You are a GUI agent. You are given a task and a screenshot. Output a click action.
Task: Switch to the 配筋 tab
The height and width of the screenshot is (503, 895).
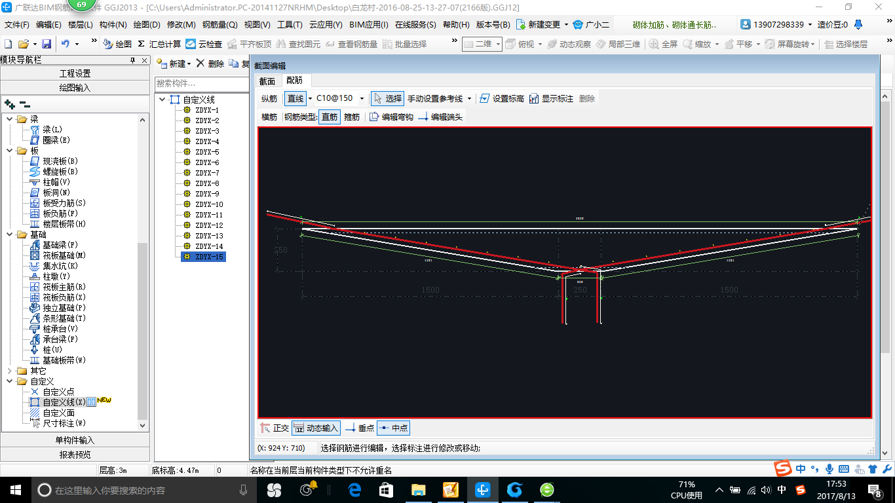tap(295, 81)
